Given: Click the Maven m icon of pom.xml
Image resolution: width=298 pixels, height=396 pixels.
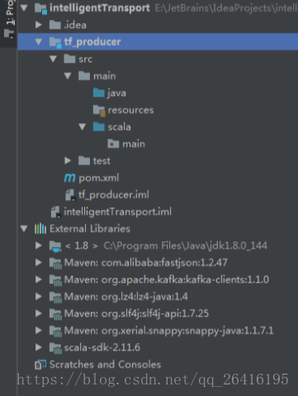Looking at the screenshot, I should click(x=69, y=178).
